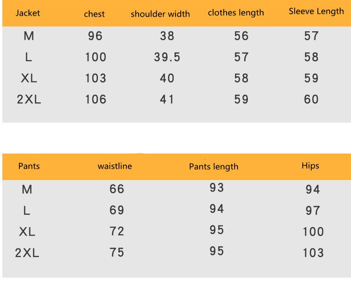The image size is (351, 281).
Task: Select the chest column header
Action: click(94, 14)
